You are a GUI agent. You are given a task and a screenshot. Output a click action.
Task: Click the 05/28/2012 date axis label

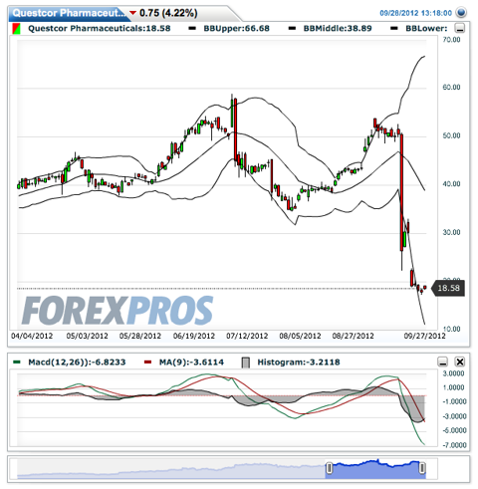tap(140, 336)
